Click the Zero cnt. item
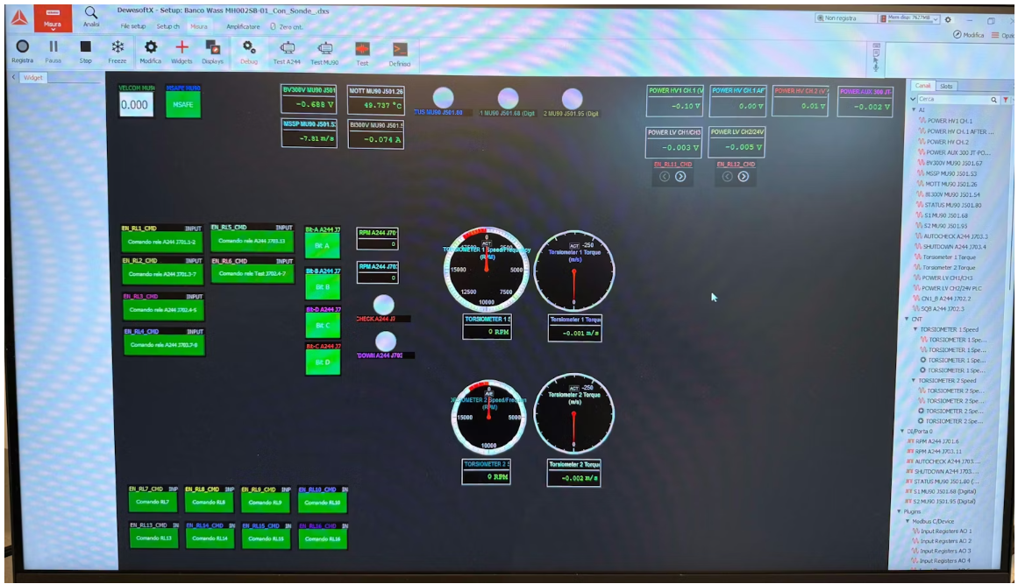Image resolution: width=1018 pixels, height=584 pixels. point(287,26)
